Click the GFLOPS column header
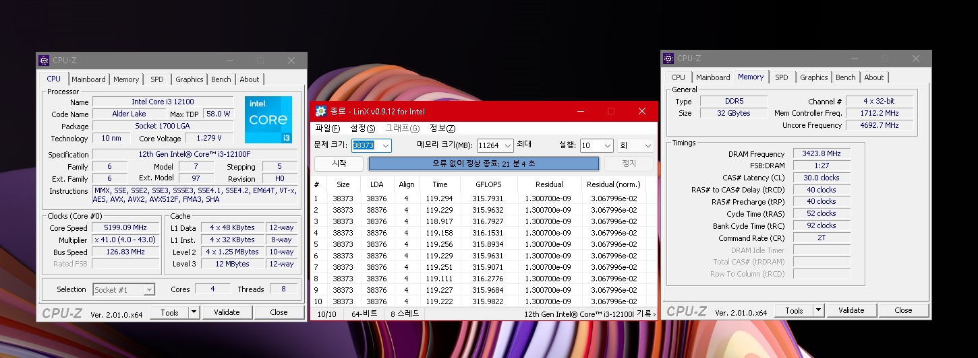This screenshot has height=358, width=978. (488, 184)
